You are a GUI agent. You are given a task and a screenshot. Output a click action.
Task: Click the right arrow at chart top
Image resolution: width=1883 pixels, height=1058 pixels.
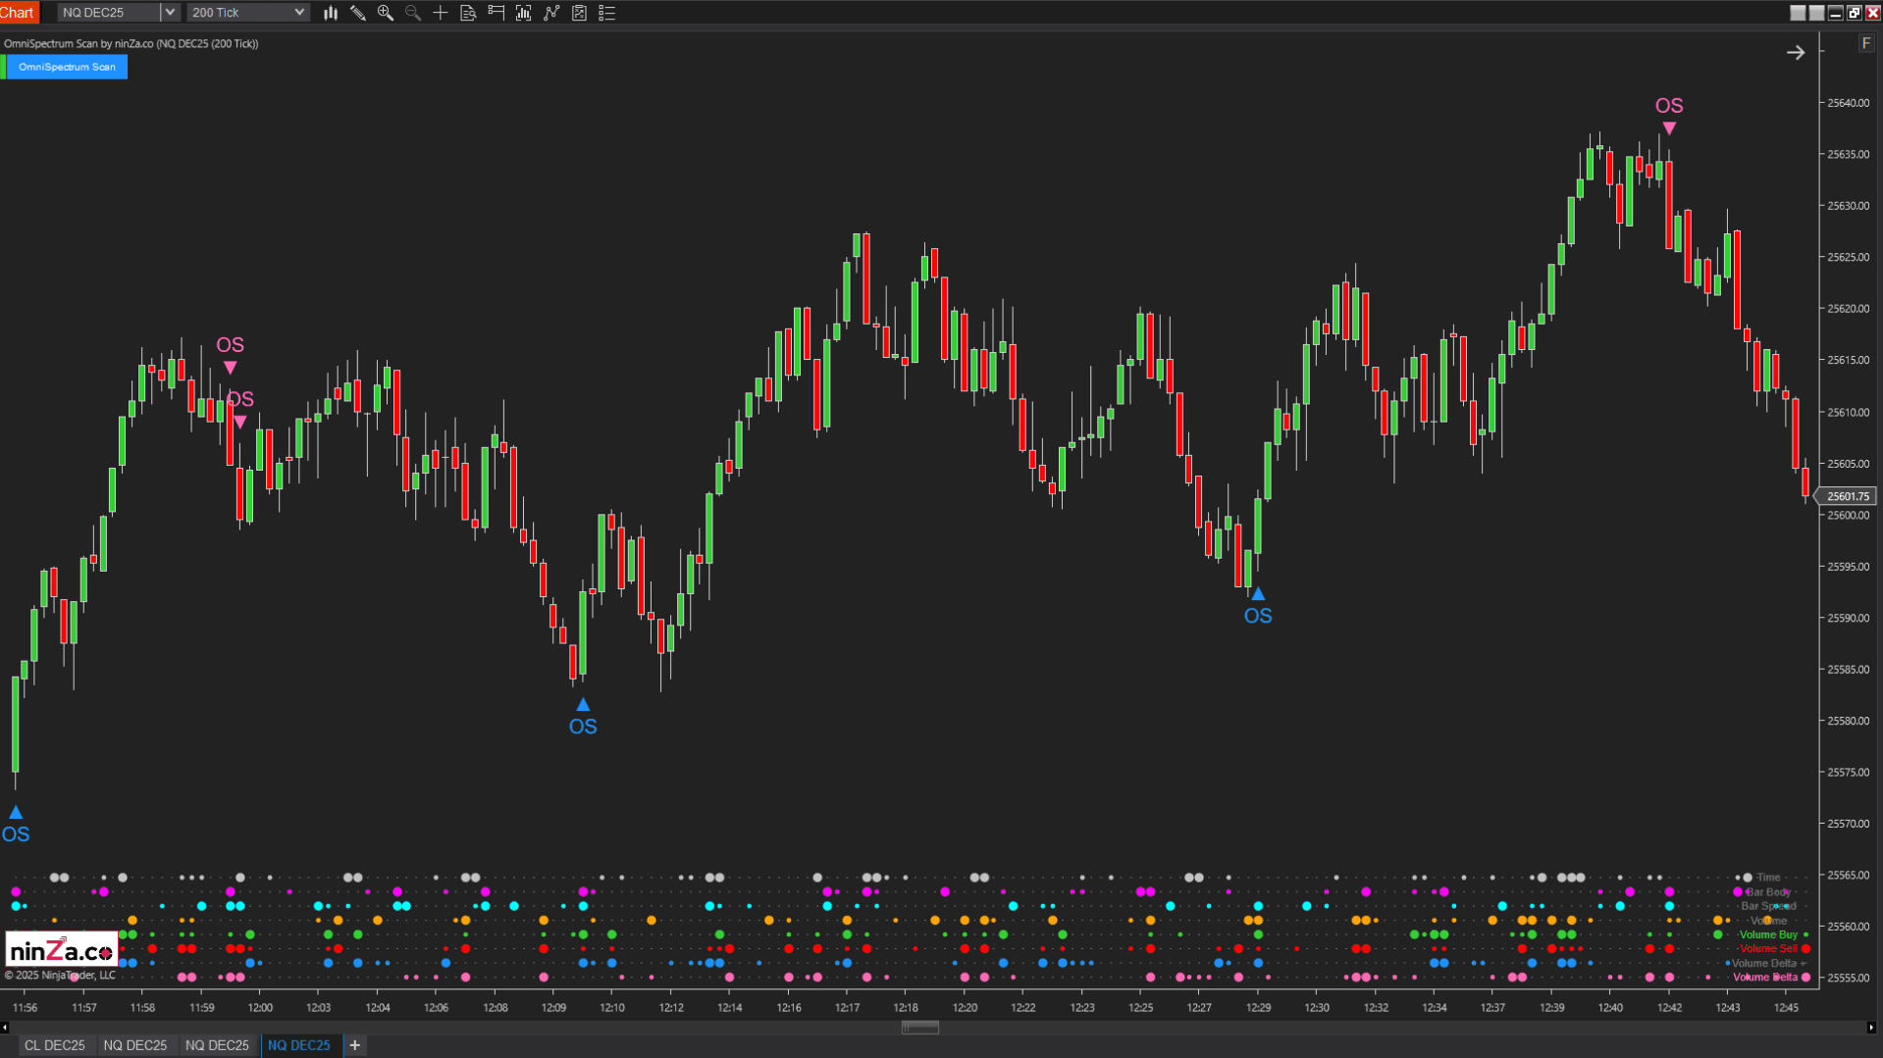(1796, 53)
